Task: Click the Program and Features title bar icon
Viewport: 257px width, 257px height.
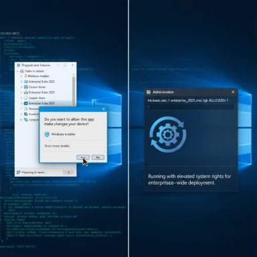Action: point(19,65)
